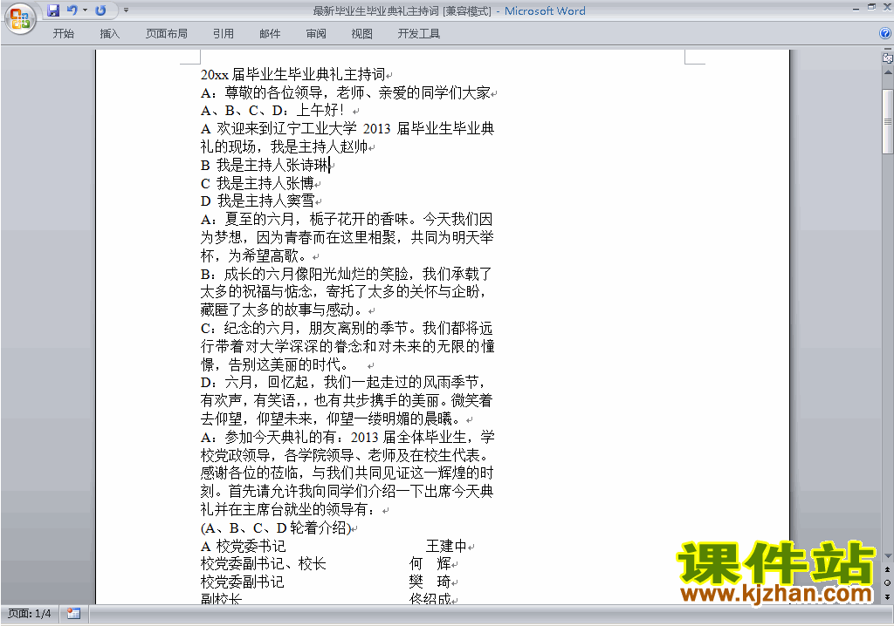Click the text 校党委副书记、校长

(x=264, y=564)
